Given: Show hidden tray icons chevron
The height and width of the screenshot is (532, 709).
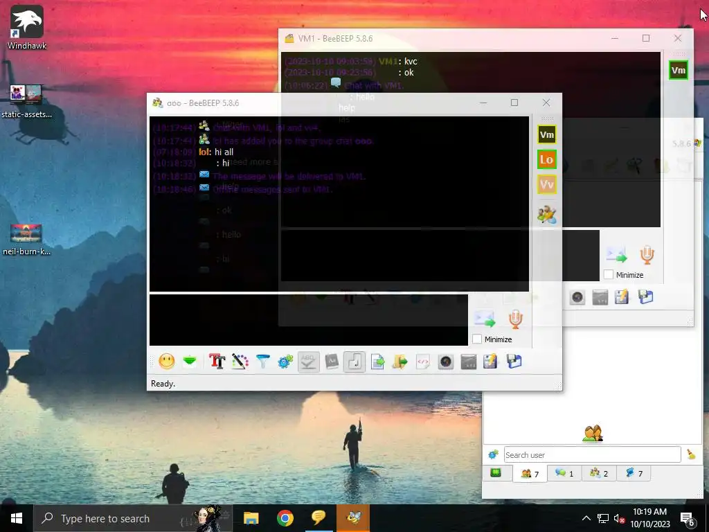Looking at the screenshot, I should coord(586,518).
